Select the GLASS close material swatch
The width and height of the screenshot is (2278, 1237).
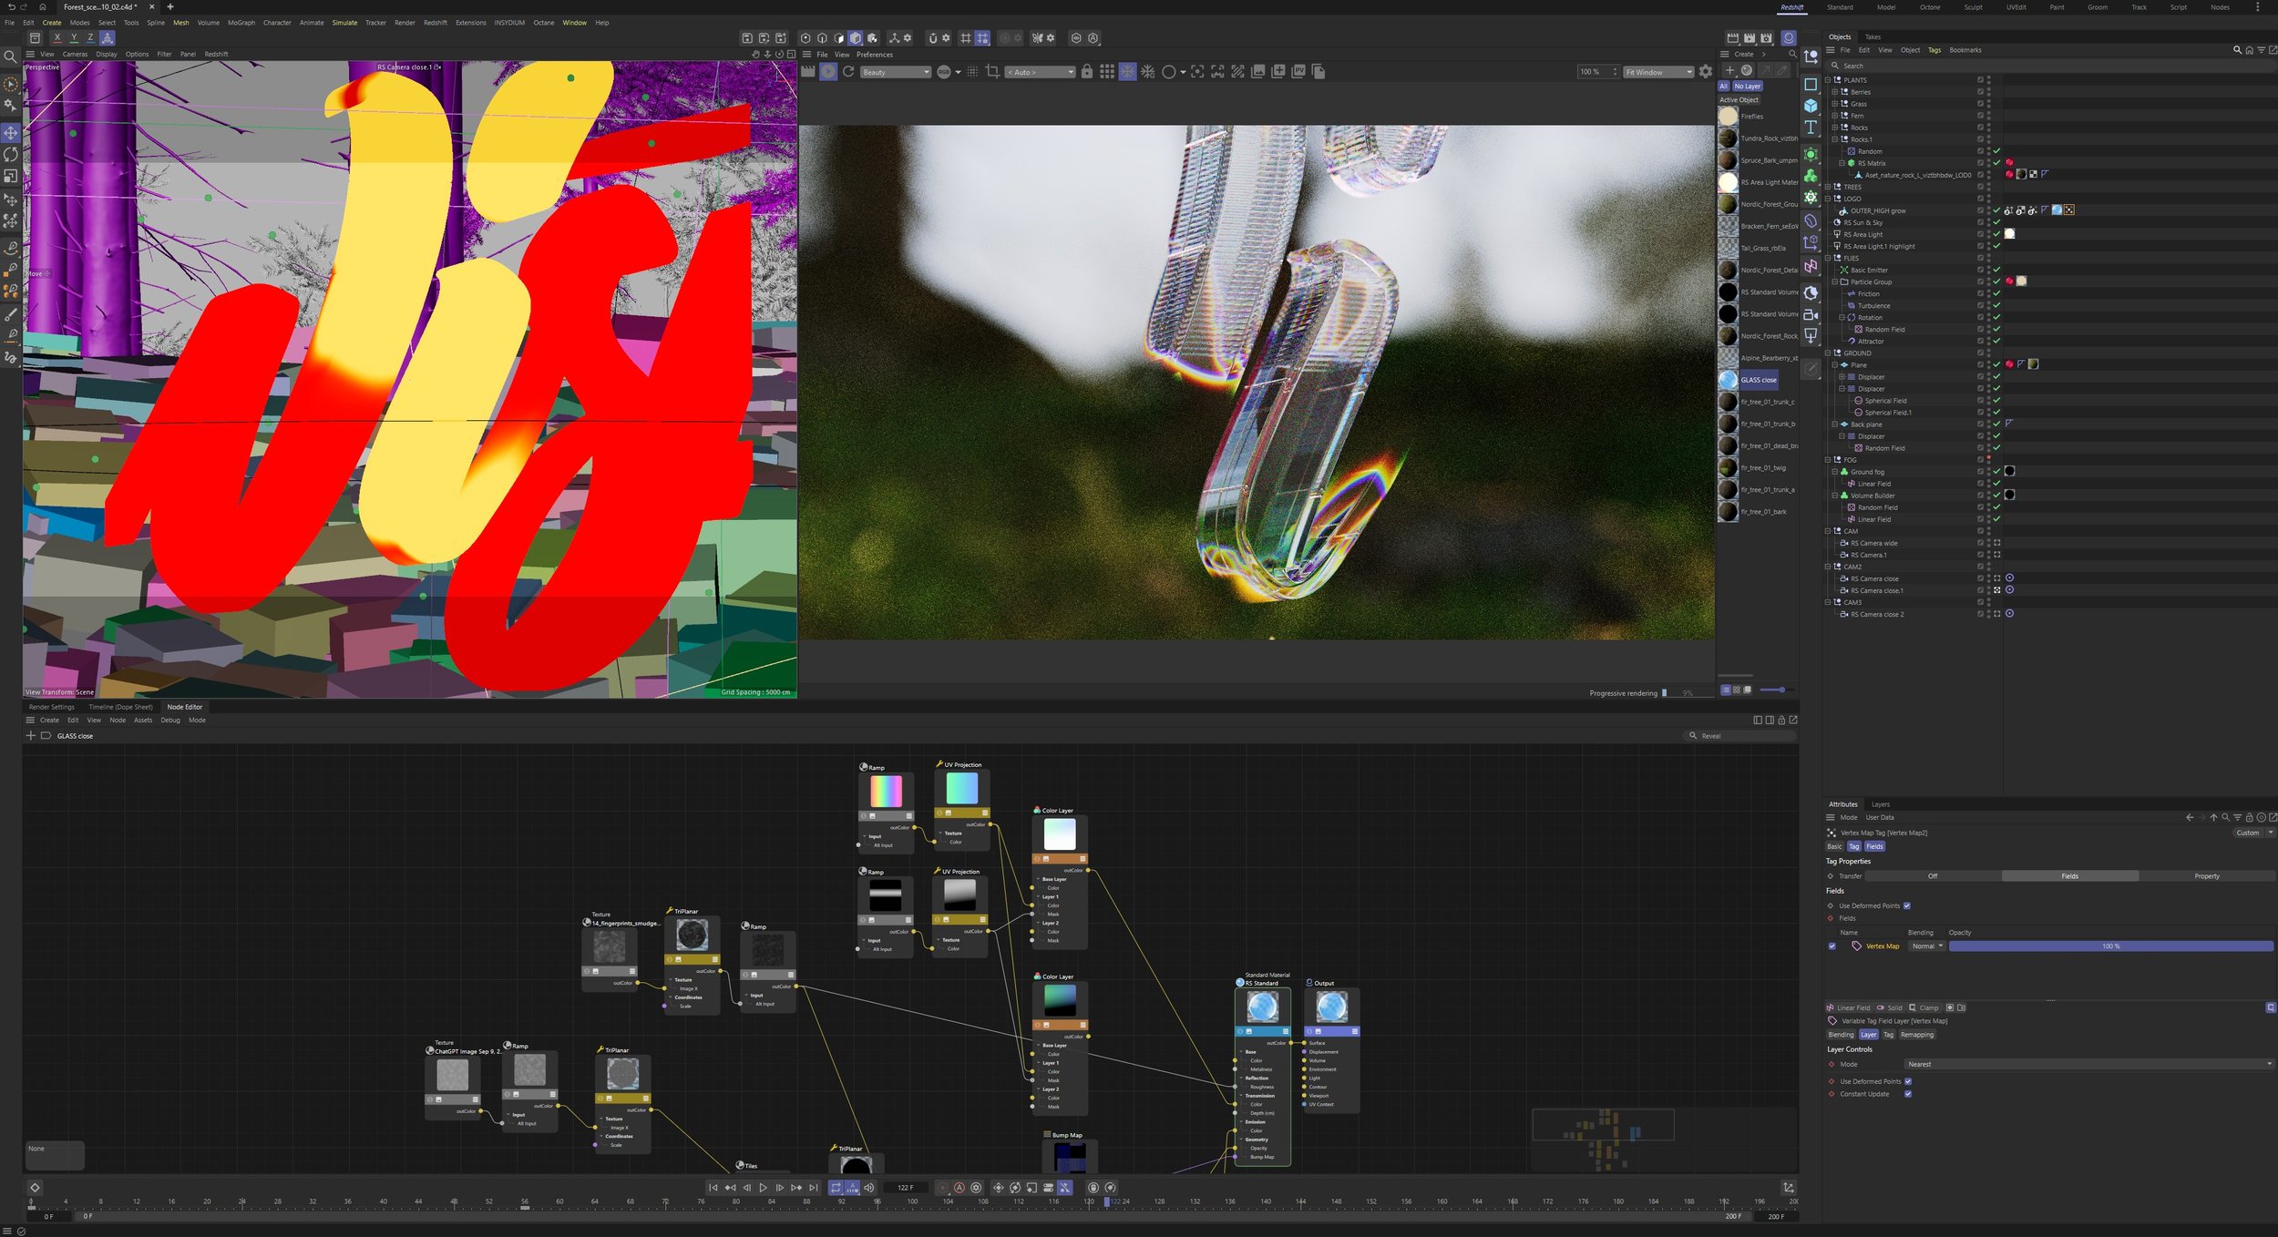[x=1728, y=381]
